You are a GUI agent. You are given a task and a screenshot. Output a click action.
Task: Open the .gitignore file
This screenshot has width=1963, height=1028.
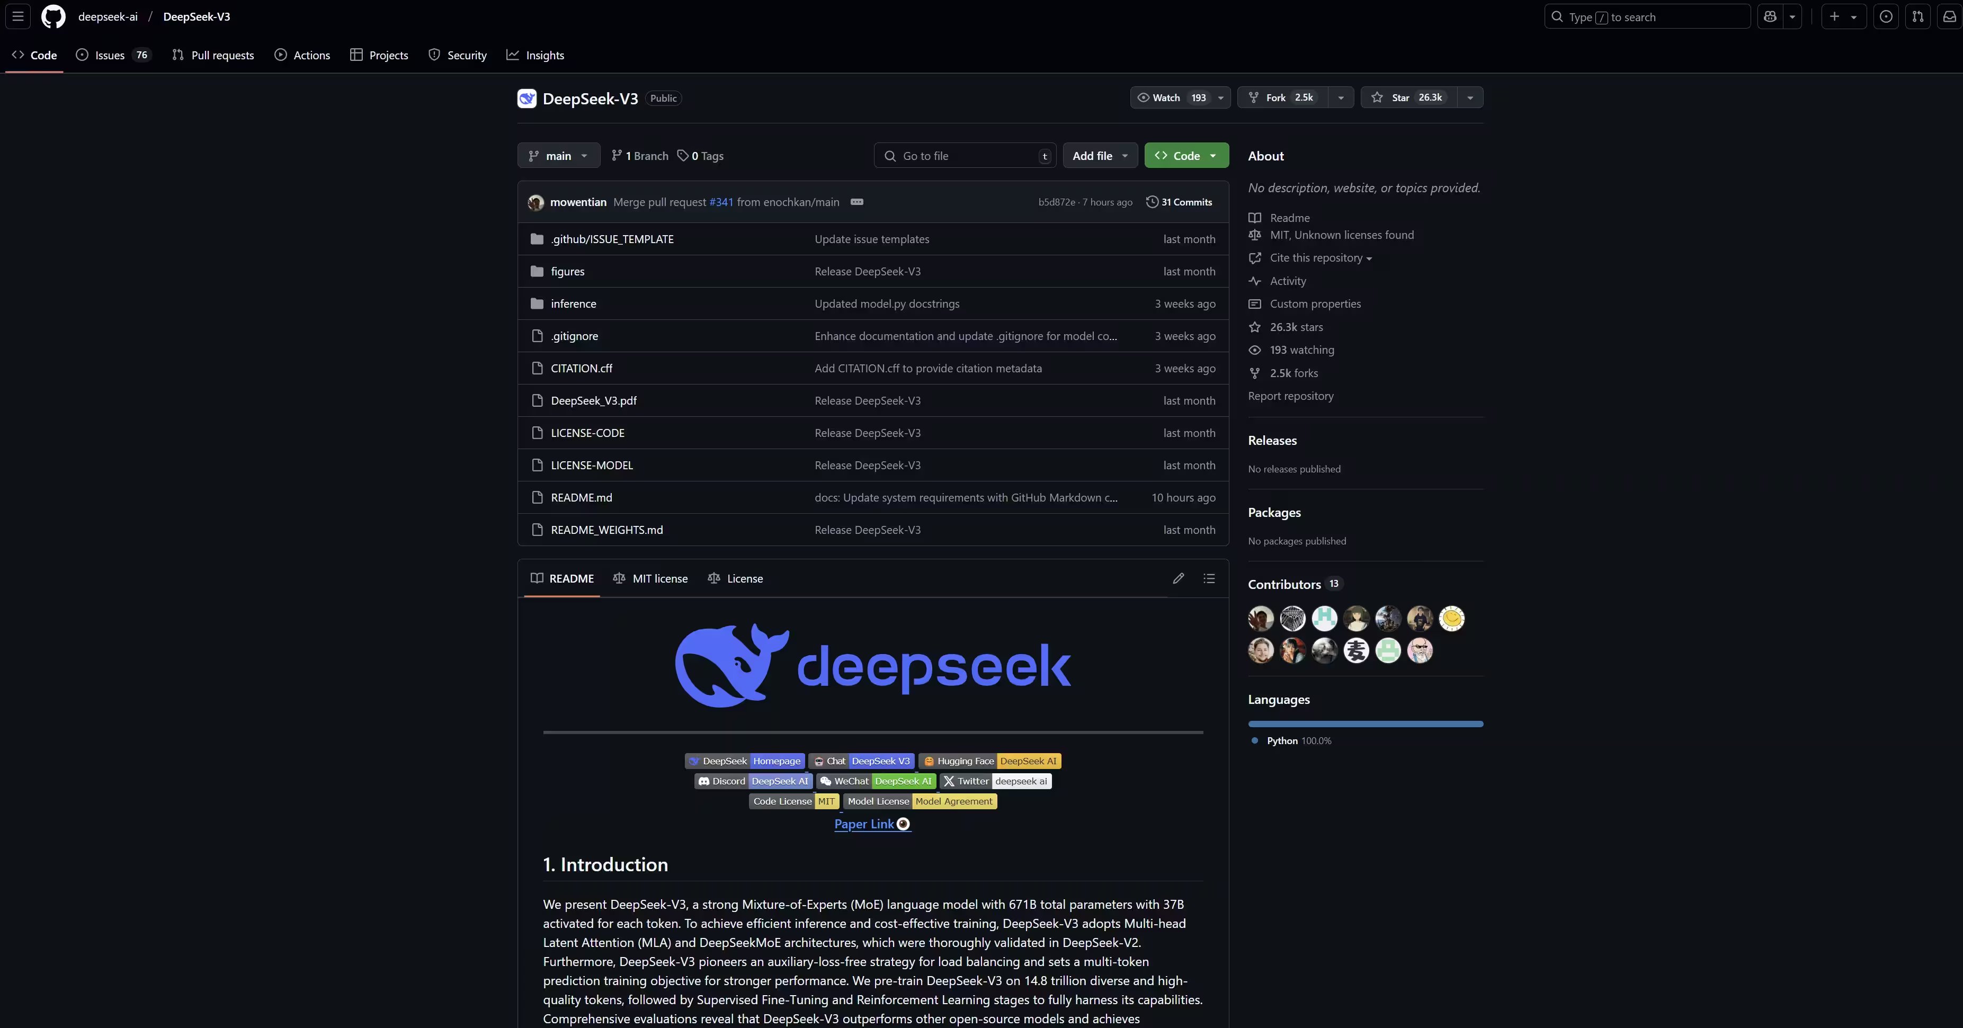[575, 336]
